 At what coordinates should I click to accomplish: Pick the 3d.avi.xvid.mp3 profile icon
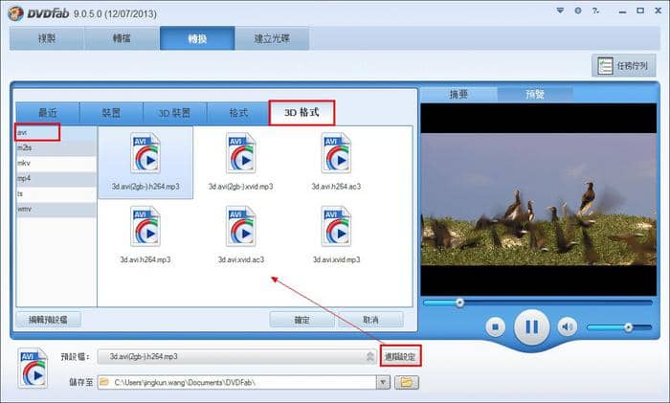[x=336, y=226]
